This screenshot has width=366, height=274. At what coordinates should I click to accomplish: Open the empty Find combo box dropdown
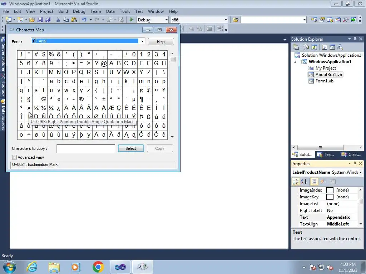pyautogui.click(x=305, y=20)
